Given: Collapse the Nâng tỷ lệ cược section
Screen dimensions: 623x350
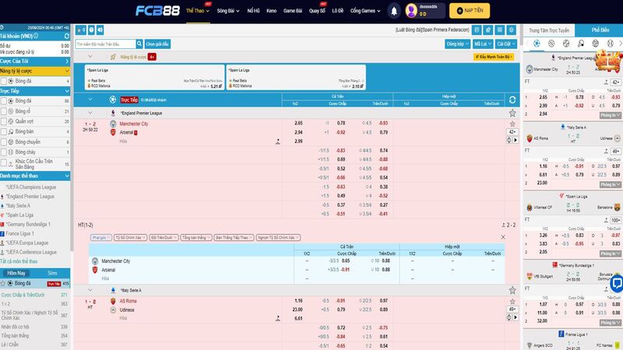Looking at the screenshot, I should point(35,71).
